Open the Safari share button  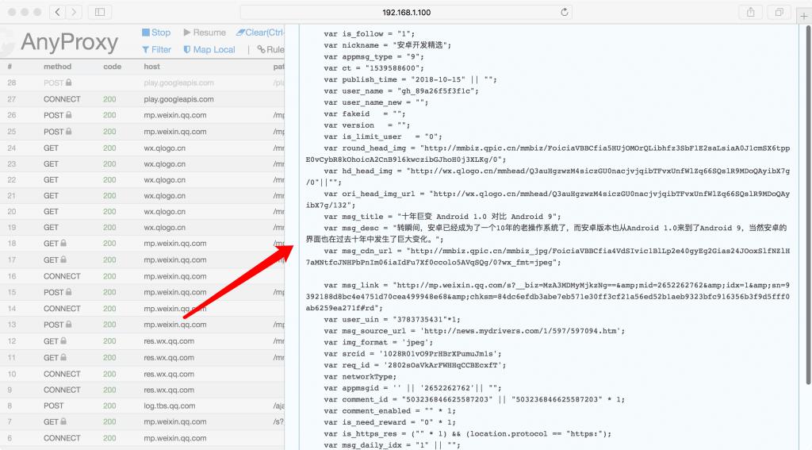(751, 12)
